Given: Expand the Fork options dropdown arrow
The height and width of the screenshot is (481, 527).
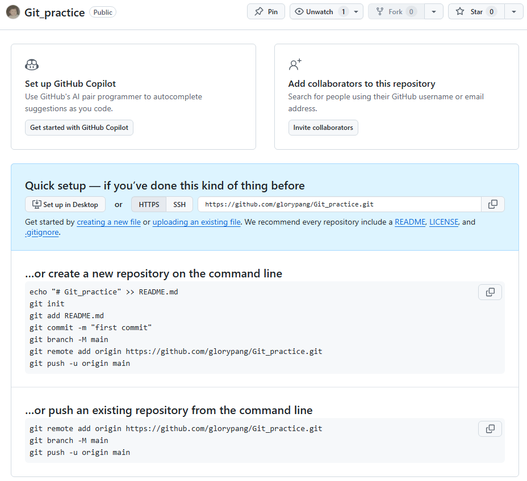Looking at the screenshot, I should point(434,12).
